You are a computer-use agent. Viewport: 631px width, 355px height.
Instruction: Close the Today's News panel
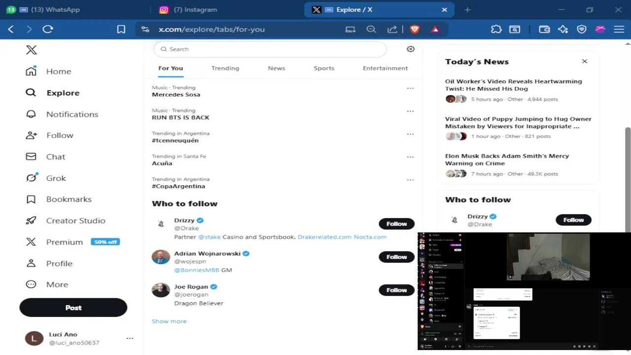tap(585, 62)
